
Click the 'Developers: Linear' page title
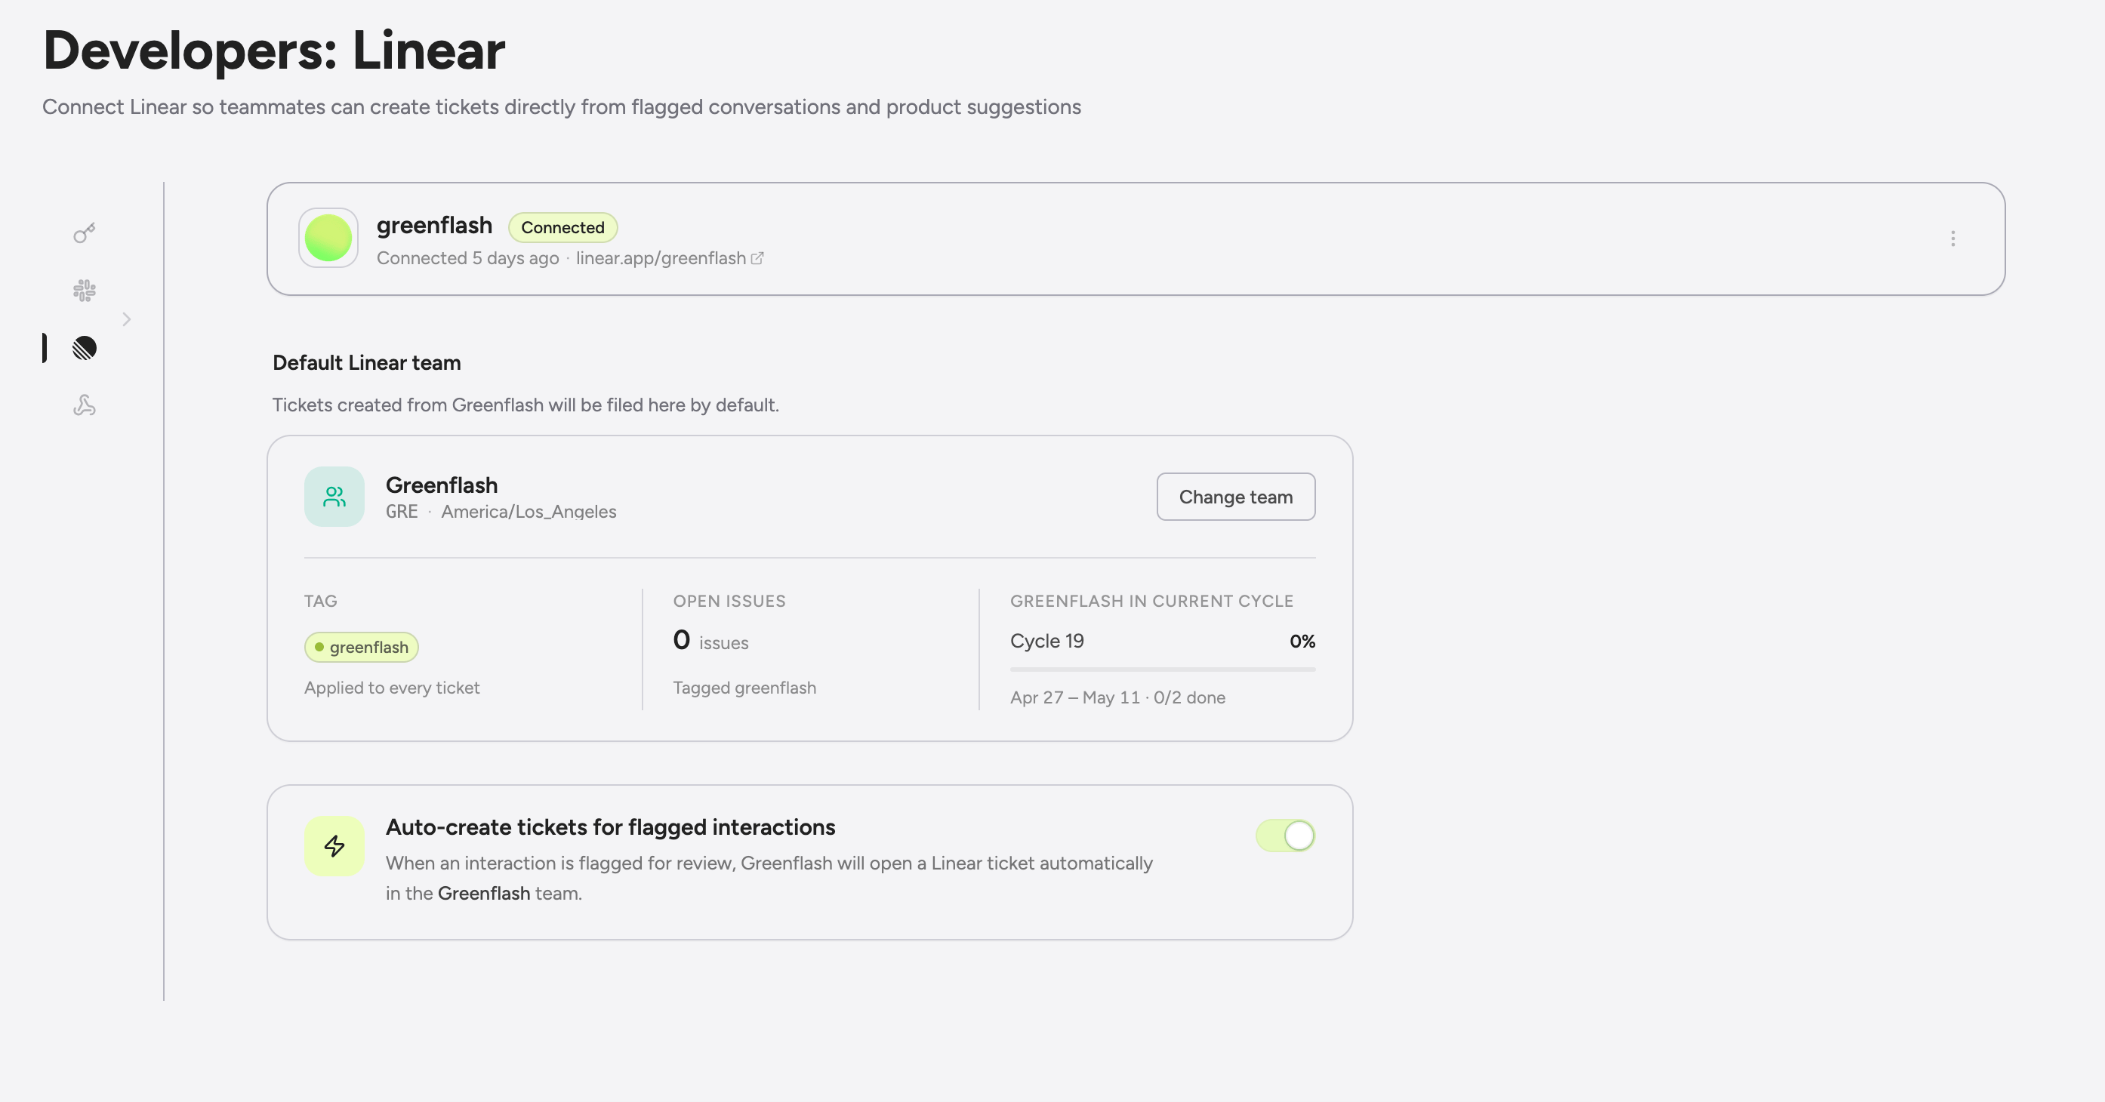coord(274,51)
